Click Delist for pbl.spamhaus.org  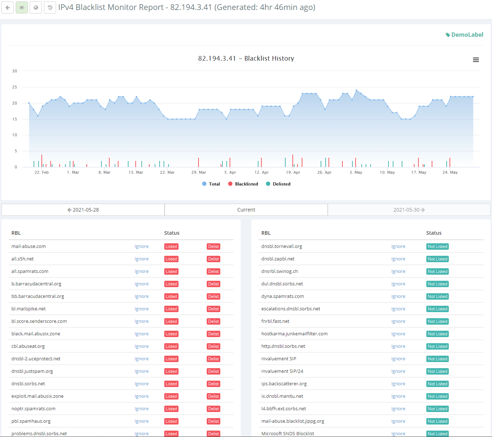213,421
